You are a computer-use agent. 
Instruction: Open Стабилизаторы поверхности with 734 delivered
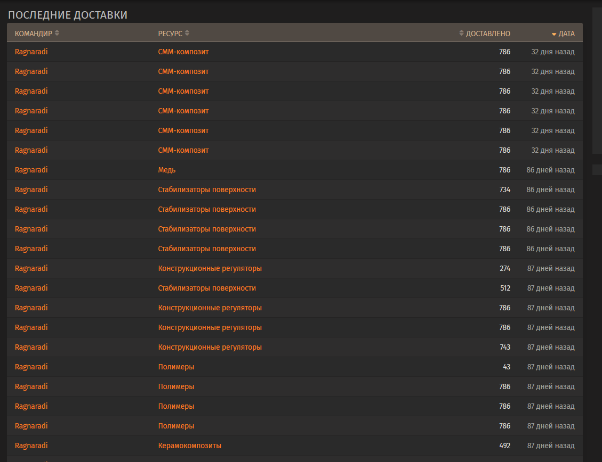[x=207, y=189]
